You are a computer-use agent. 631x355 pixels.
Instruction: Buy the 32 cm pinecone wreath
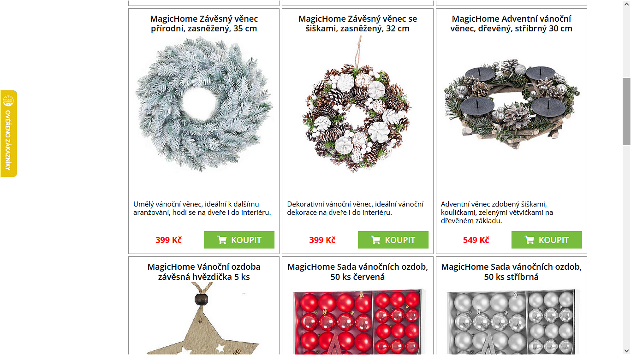pos(393,240)
